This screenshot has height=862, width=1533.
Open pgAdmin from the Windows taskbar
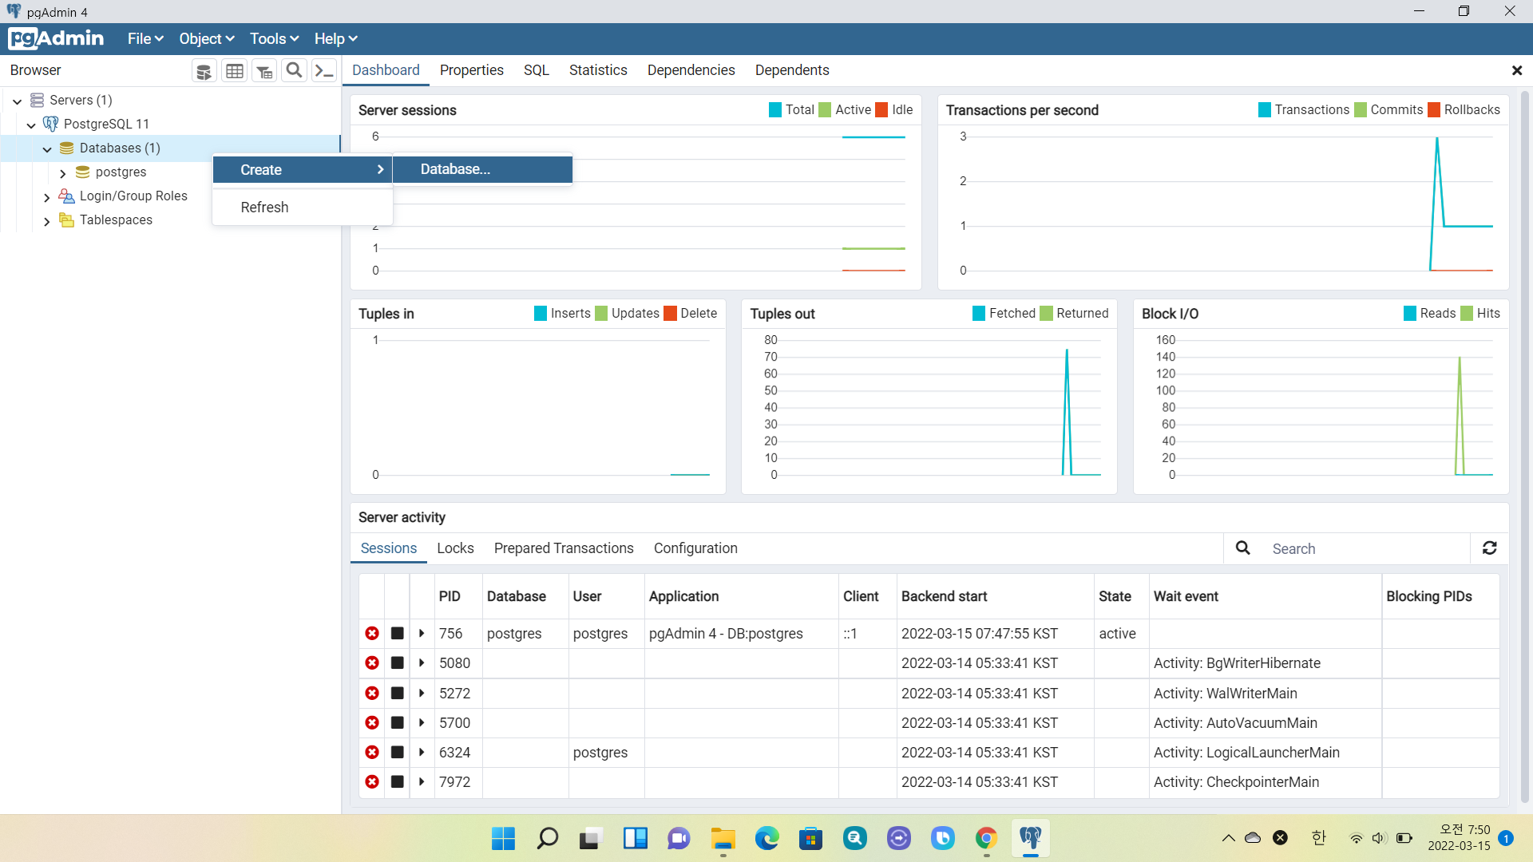[1030, 838]
